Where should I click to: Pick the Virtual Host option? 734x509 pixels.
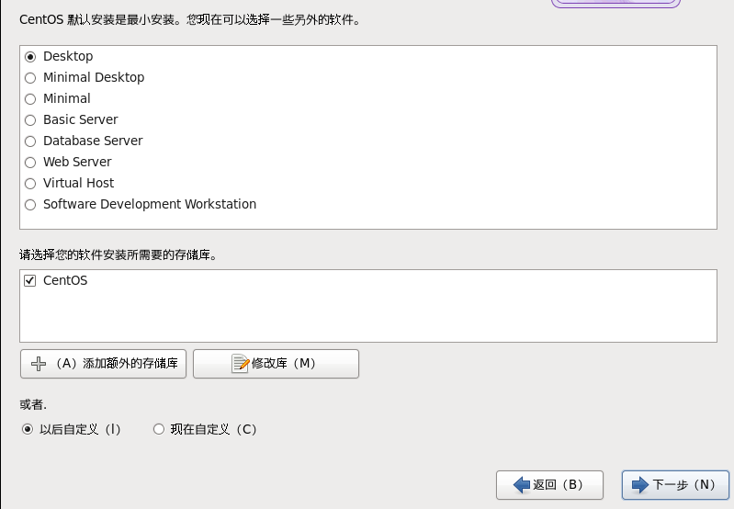click(x=30, y=183)
